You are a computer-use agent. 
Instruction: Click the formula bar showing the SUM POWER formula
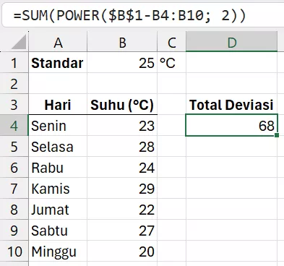point(143,16)
